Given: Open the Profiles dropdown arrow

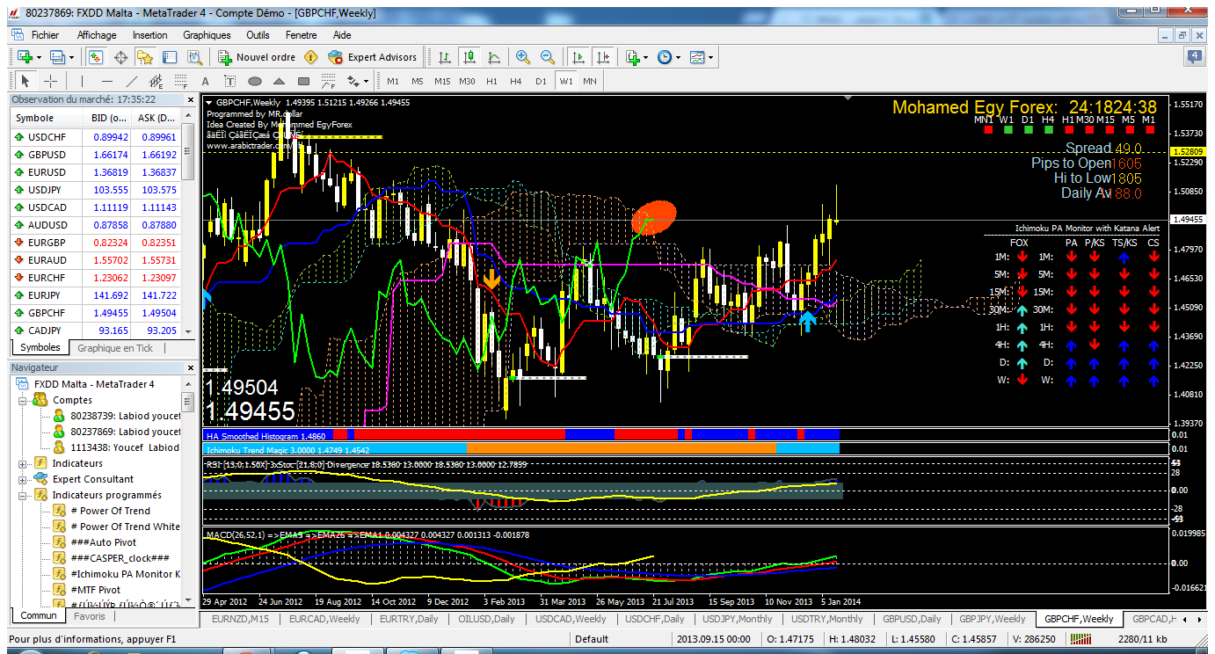Looking at the screenshot, I should [72, 57].
